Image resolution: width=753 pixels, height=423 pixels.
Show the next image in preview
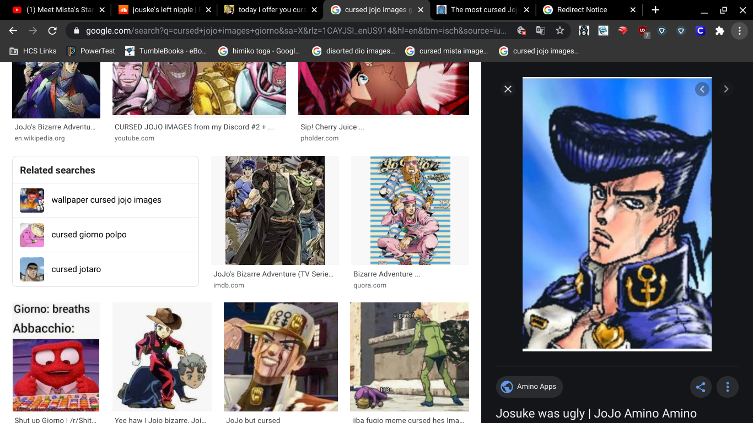tap(726, 89)
